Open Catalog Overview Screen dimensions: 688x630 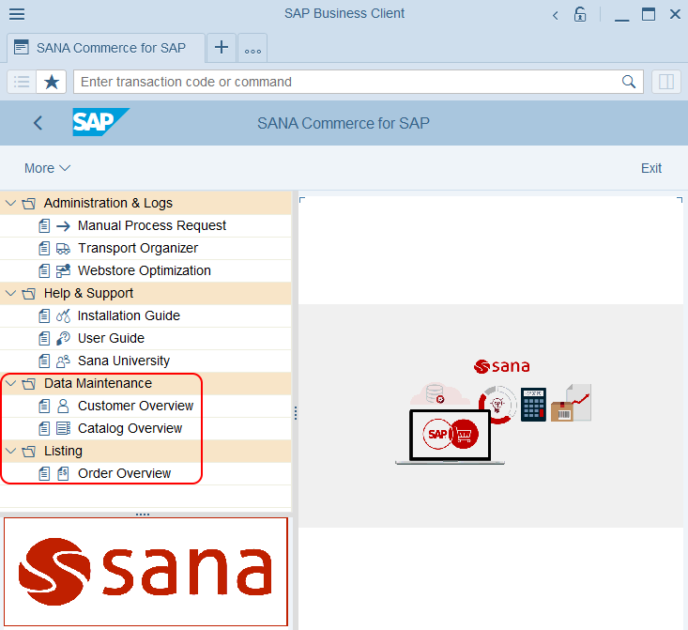130,428
